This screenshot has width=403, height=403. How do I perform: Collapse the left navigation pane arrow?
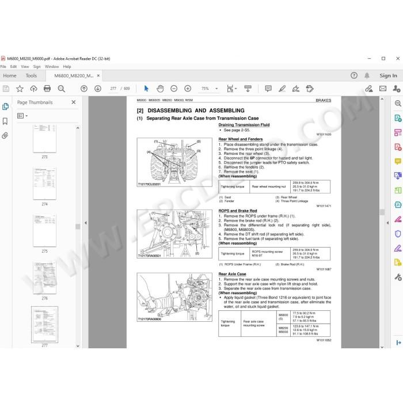click(x=86, y=223)
